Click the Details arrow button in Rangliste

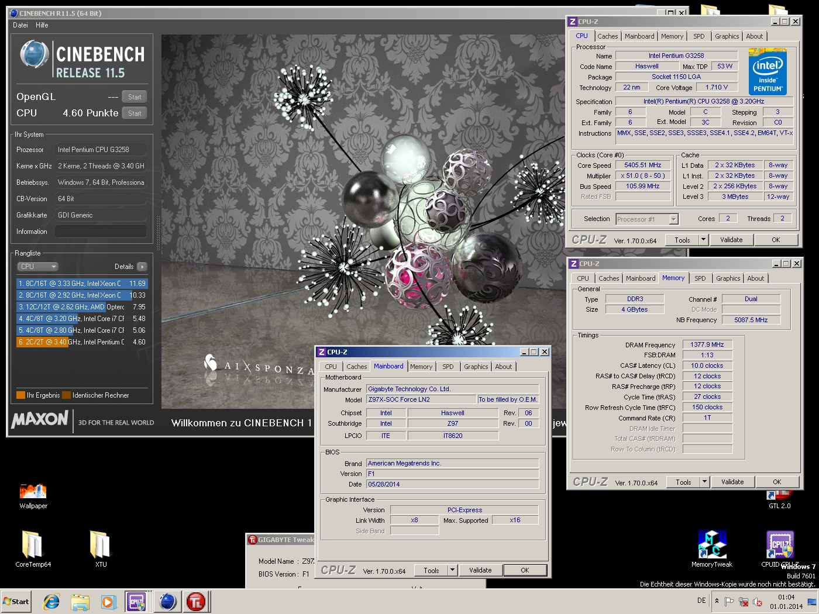pos(142,267)
